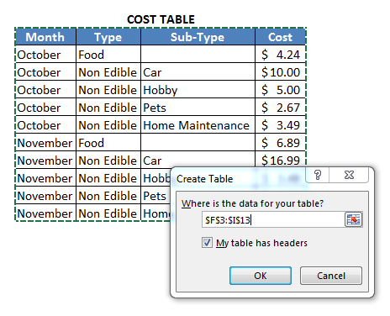Select the Type header cell
Viewport: 390px width, 316px height.
[x=108, y=37]
